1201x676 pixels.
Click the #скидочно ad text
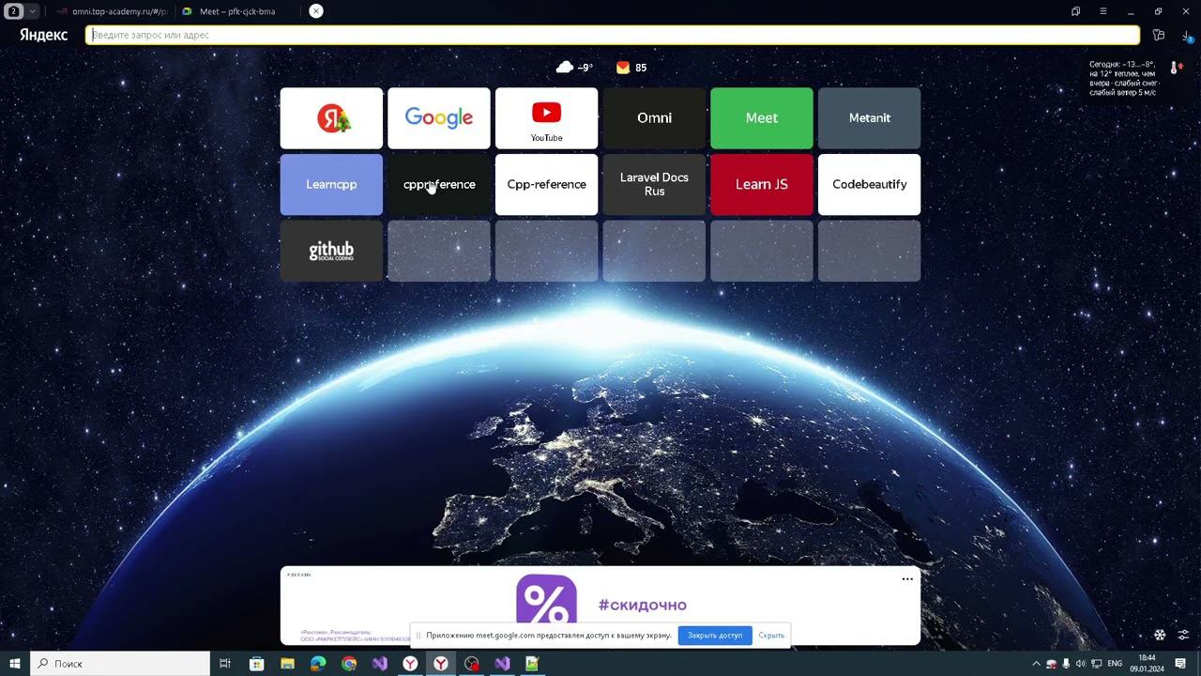[643, 605]
